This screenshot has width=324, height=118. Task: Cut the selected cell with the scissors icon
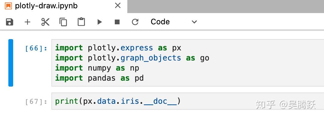click(x=45, y=22)
